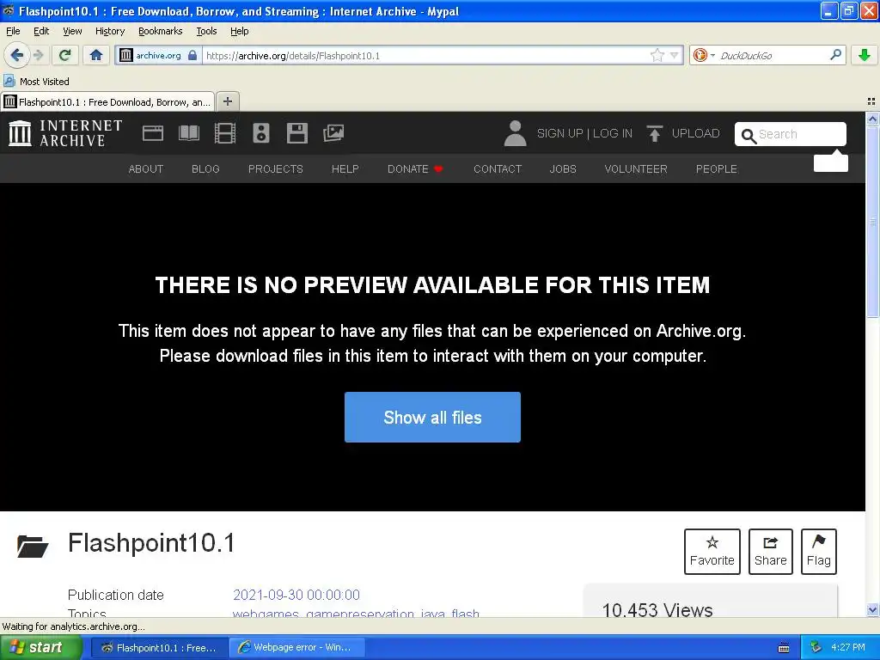Viewport: 880px width, 660px height.
Task: Open the Video film strip icon
Action: coord(225,133)
